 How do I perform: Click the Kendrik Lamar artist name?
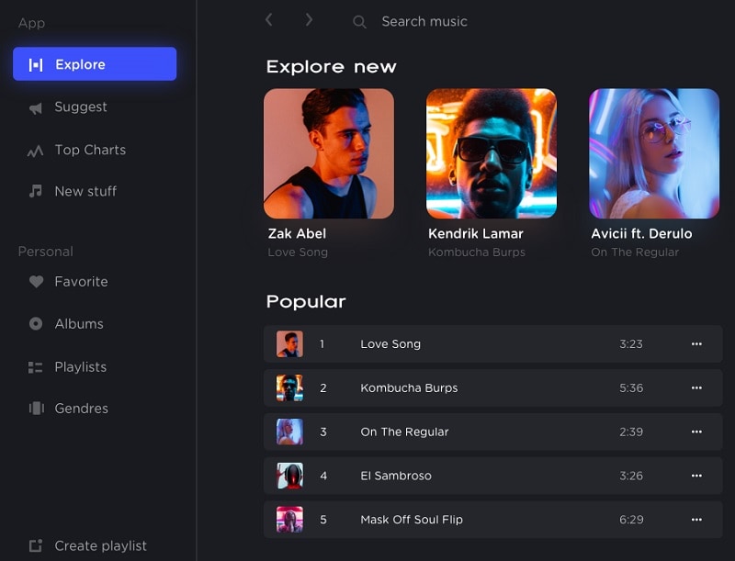[x=476, y=233]
